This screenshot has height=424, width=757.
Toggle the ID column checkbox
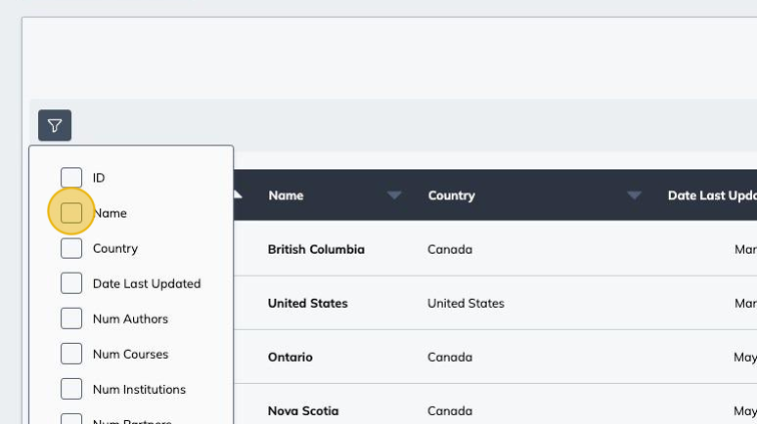click(71, 178)
